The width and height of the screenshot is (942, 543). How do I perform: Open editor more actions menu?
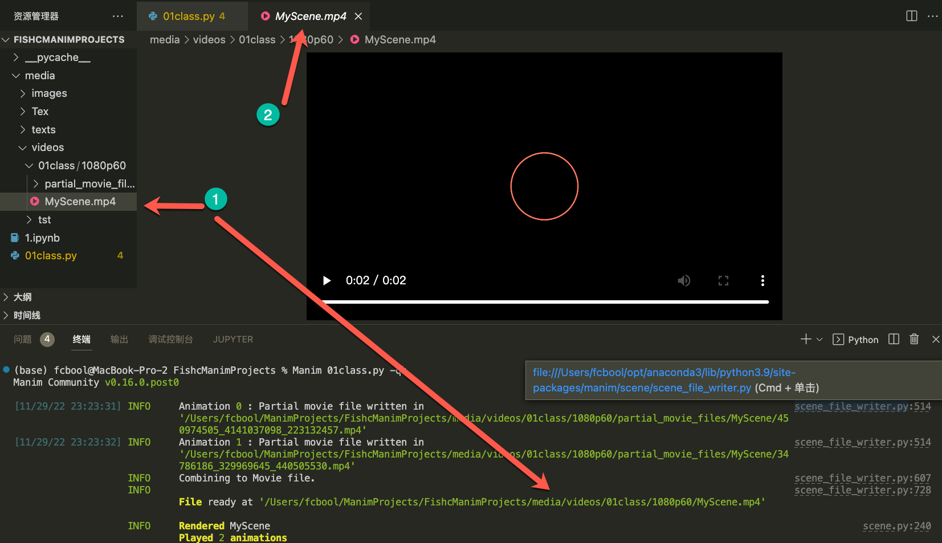(933, 16)
